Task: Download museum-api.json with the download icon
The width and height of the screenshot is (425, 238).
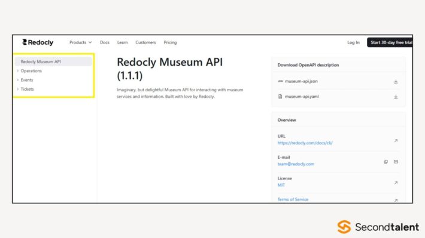Action: click(x=396, y=81)
